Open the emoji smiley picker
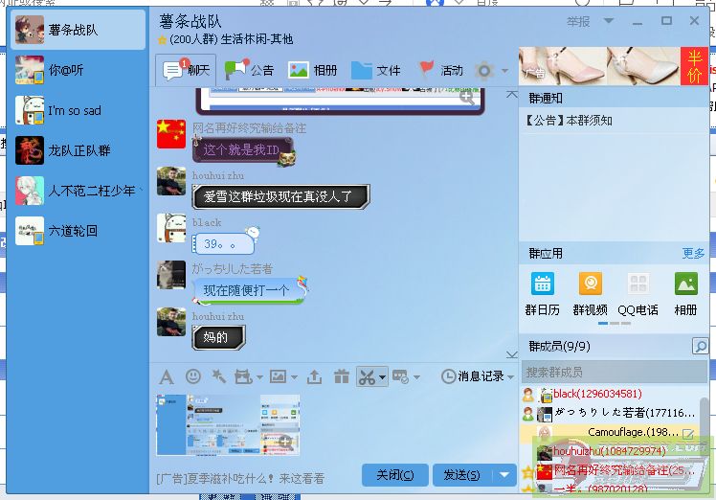716x500 pixels. click(x=193, y=376)
